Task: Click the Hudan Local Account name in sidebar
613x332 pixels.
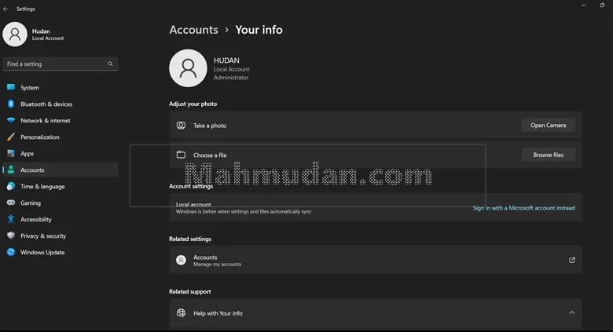Action: (48, 35)
